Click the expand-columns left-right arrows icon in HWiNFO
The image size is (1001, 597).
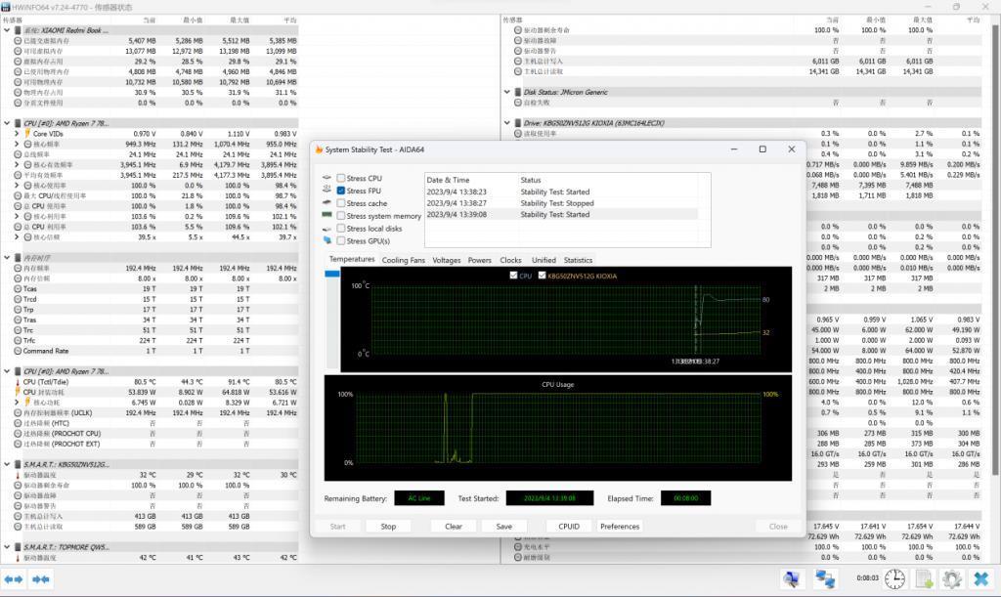pyautogui.click(x=14, y=579)
